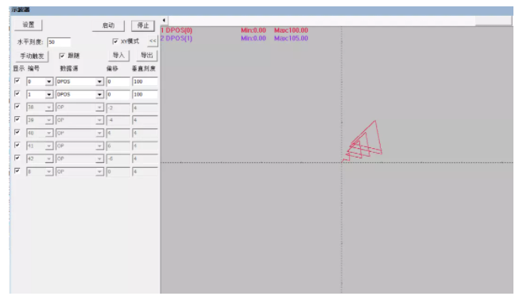Click the 水平刻度 field showing 50
Viewport: 519px width, 300px height.
point(59,42)
